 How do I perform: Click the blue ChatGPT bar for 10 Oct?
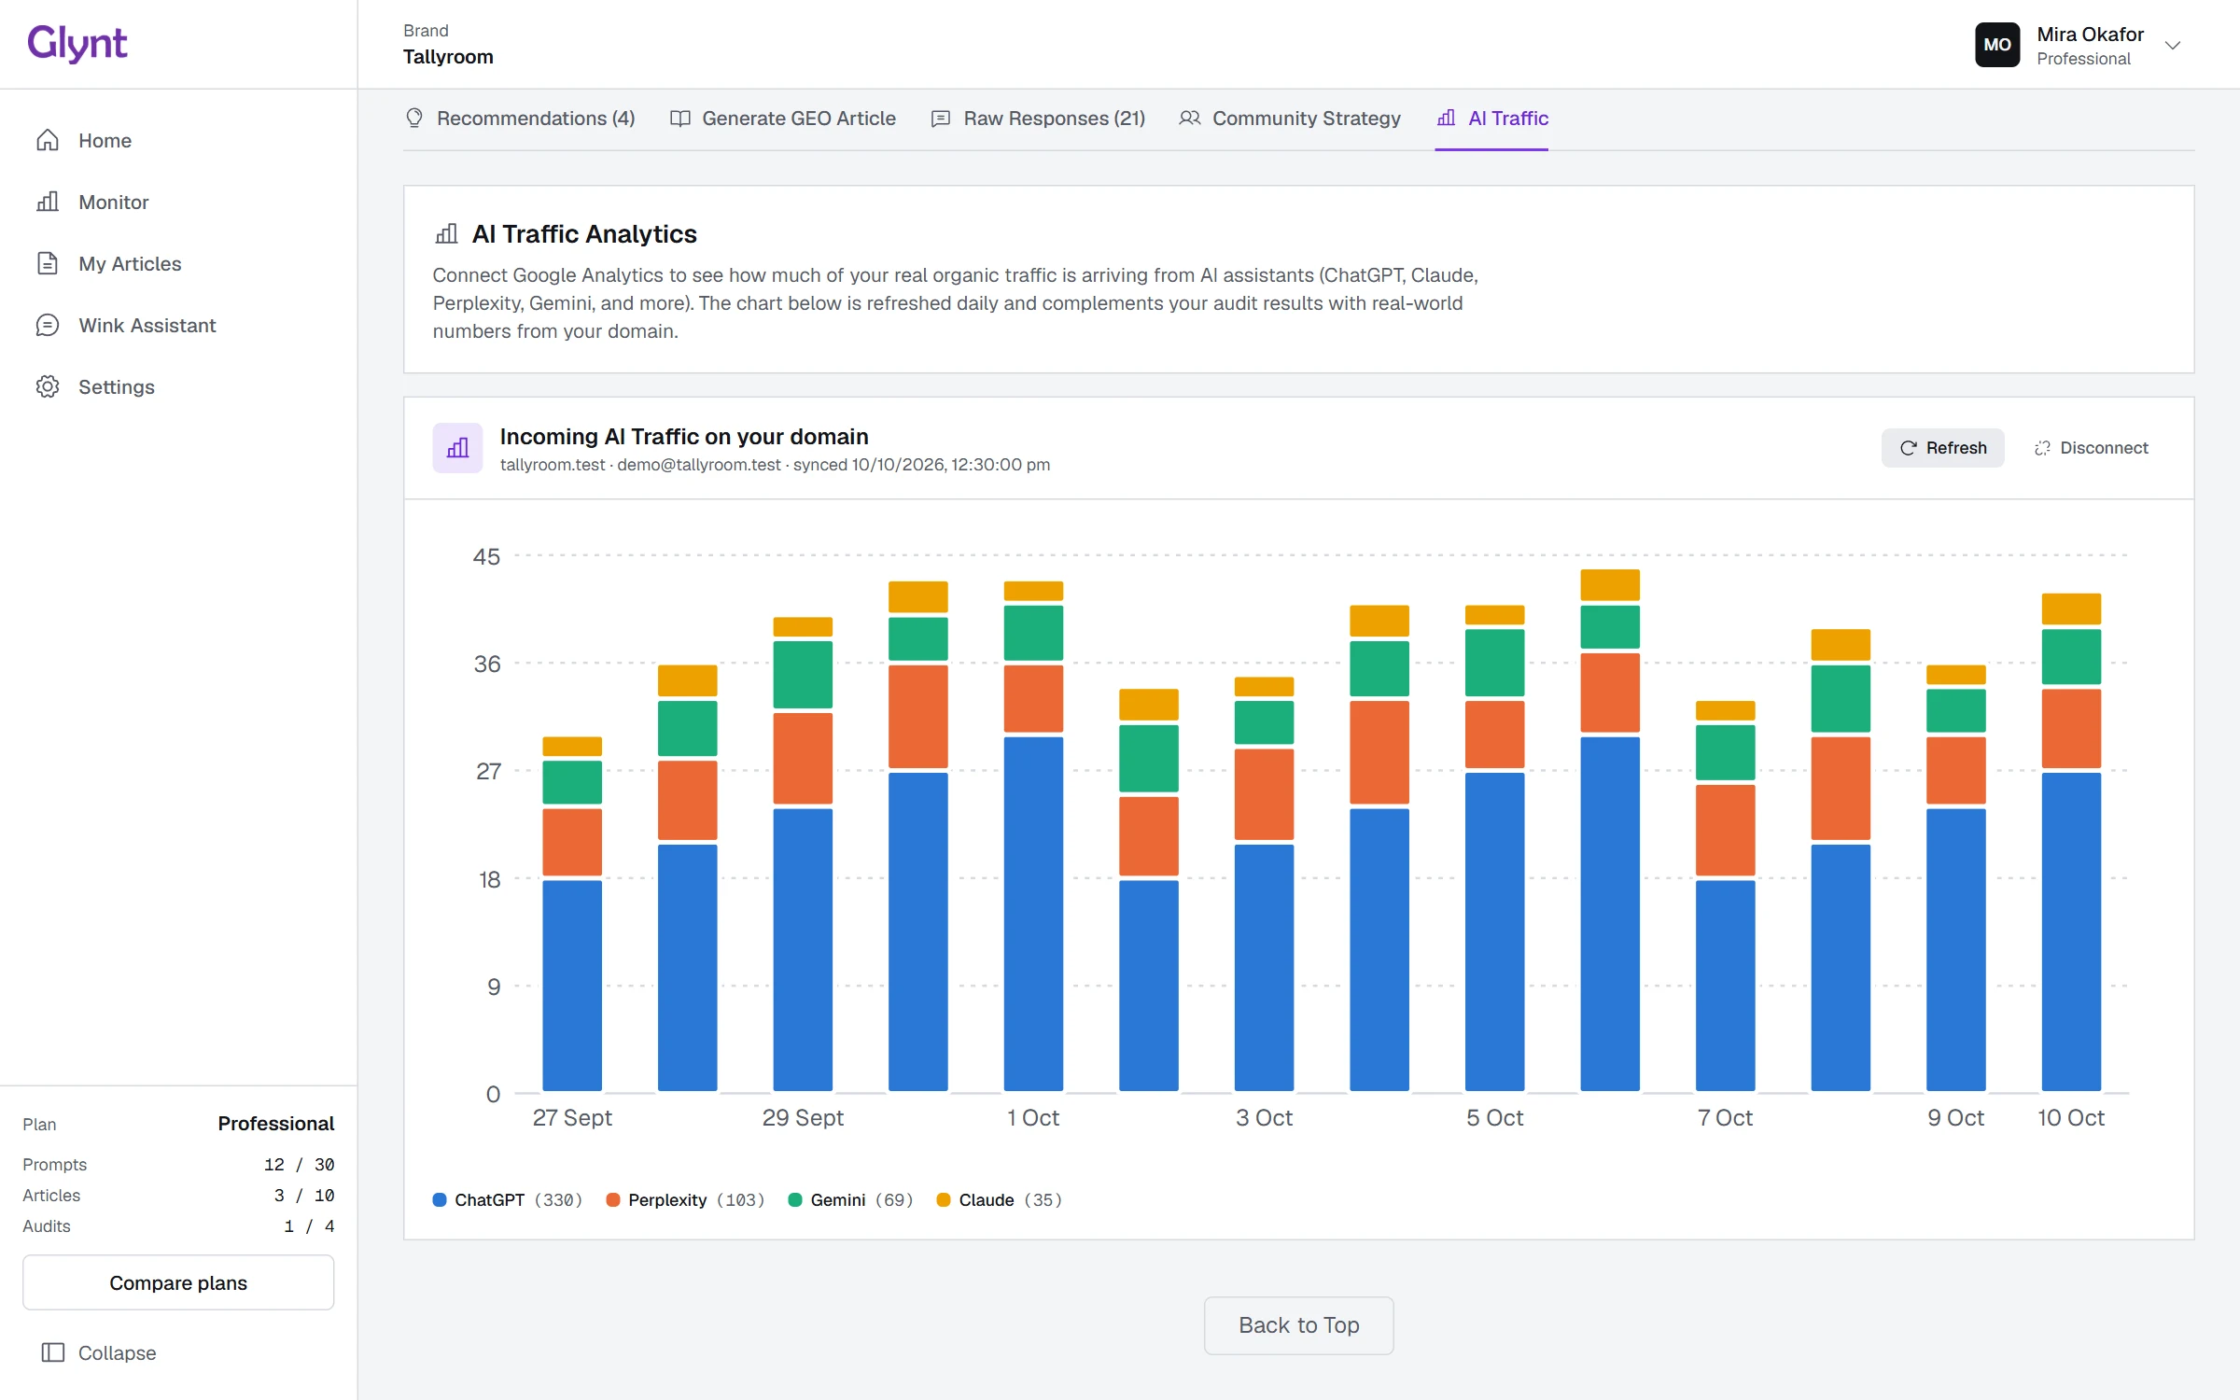point(2071,931)
